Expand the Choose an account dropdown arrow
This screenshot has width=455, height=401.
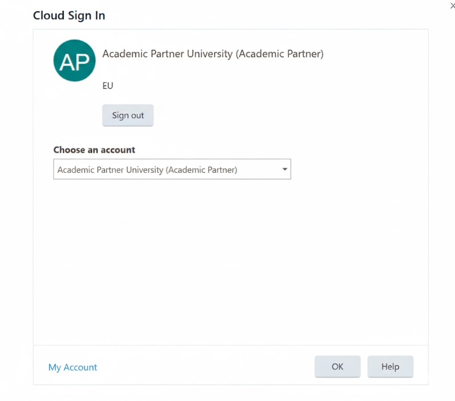[x=284, y=169]
